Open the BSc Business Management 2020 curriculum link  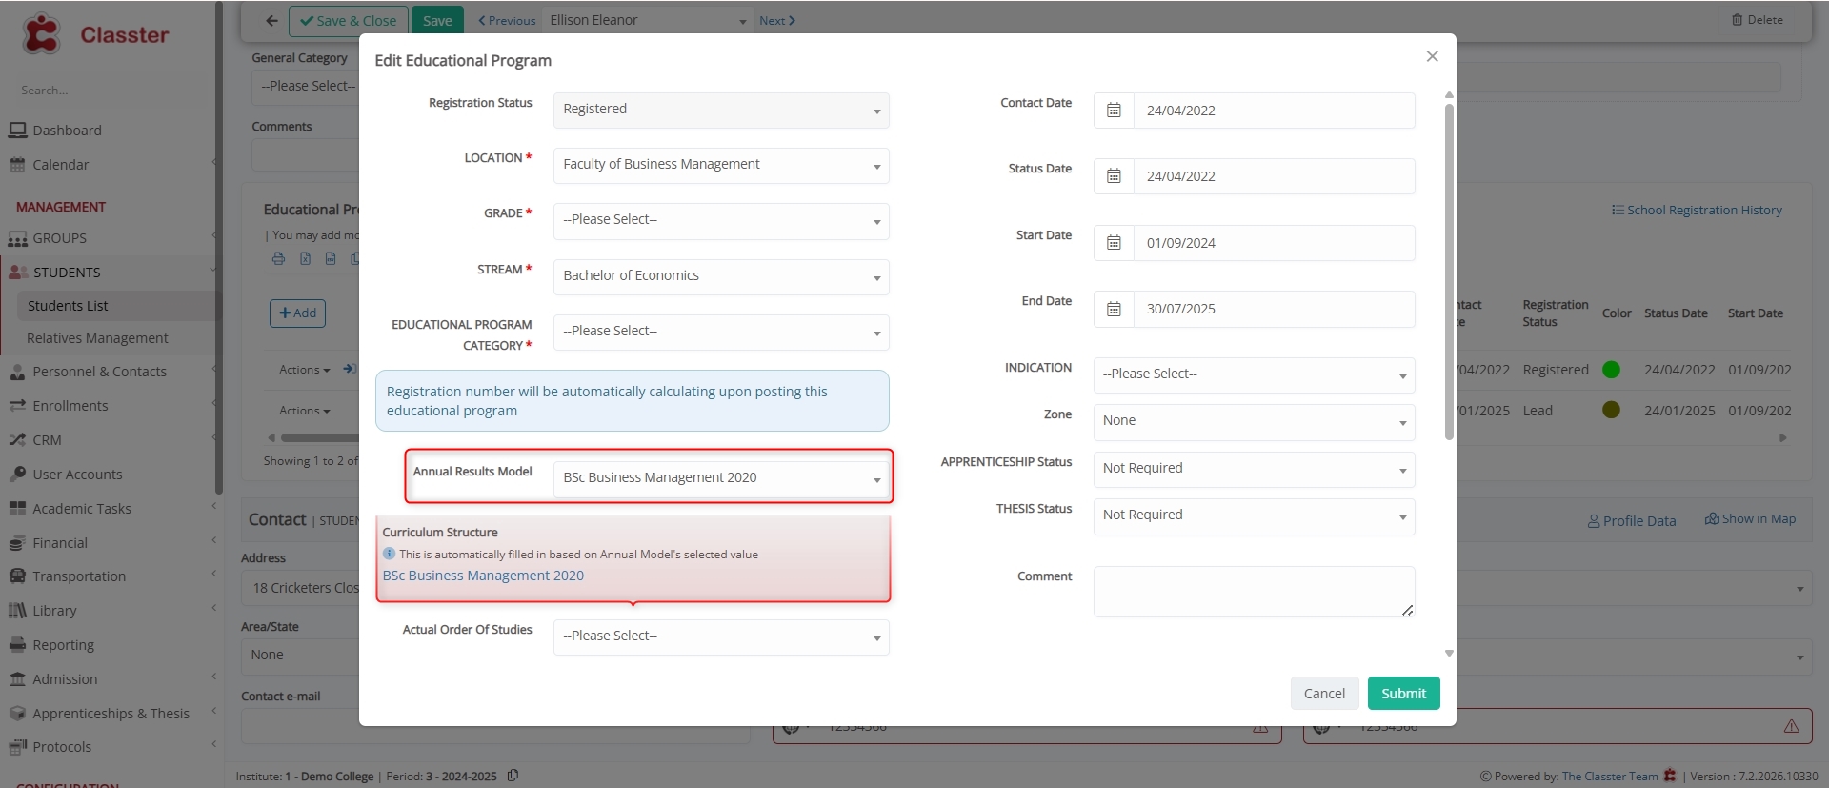click(x=483, y=576)
